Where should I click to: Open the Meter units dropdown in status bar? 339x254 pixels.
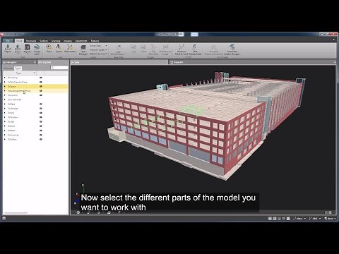coord(299,219)
